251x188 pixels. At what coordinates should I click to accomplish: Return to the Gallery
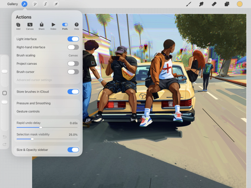point(13,4)
